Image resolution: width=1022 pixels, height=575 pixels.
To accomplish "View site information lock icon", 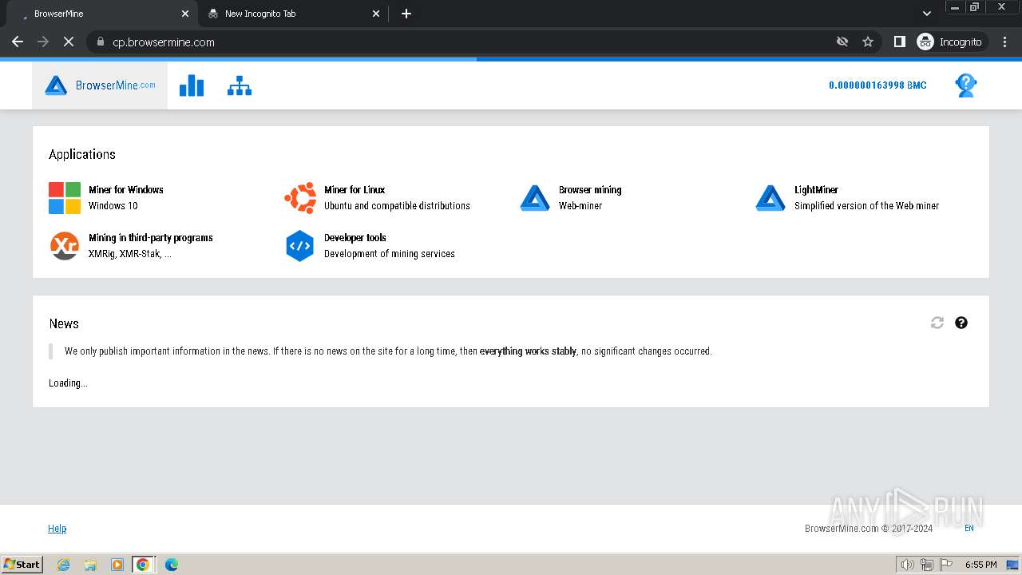I will pyautogui.click(x=100, y=42).
